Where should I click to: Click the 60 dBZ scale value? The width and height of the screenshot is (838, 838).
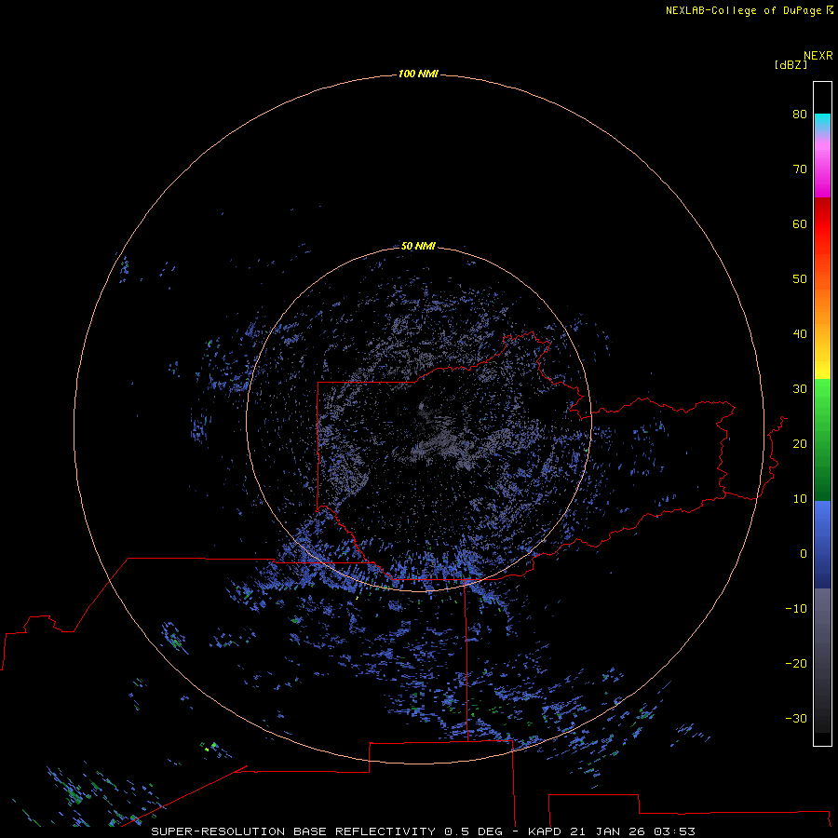pyautogui.click(x=800, y=223)
